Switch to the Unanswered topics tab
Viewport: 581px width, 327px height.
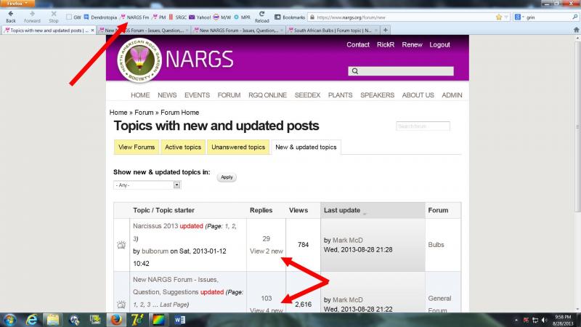tap(238, 147)
